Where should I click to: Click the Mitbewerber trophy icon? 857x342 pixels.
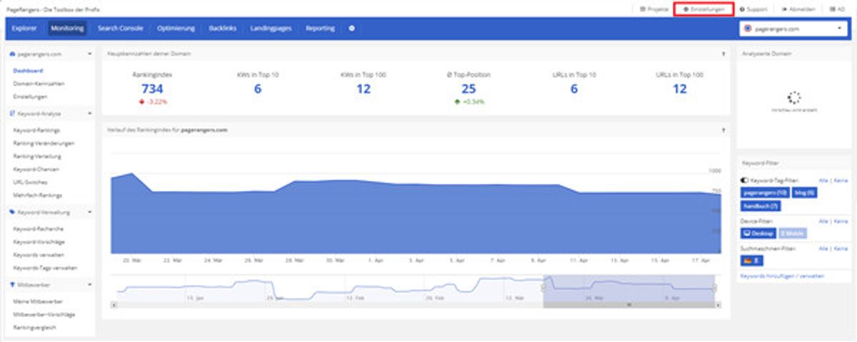[x=13, y=284]
